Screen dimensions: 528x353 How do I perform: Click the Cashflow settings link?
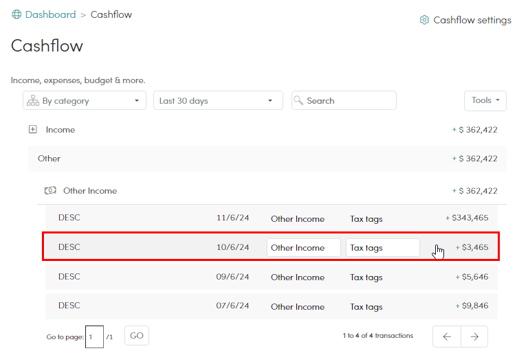[x=472, y=20]
